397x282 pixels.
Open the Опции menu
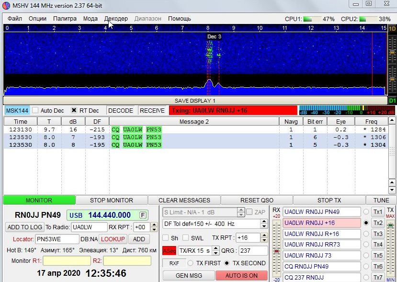pos(37,19)
